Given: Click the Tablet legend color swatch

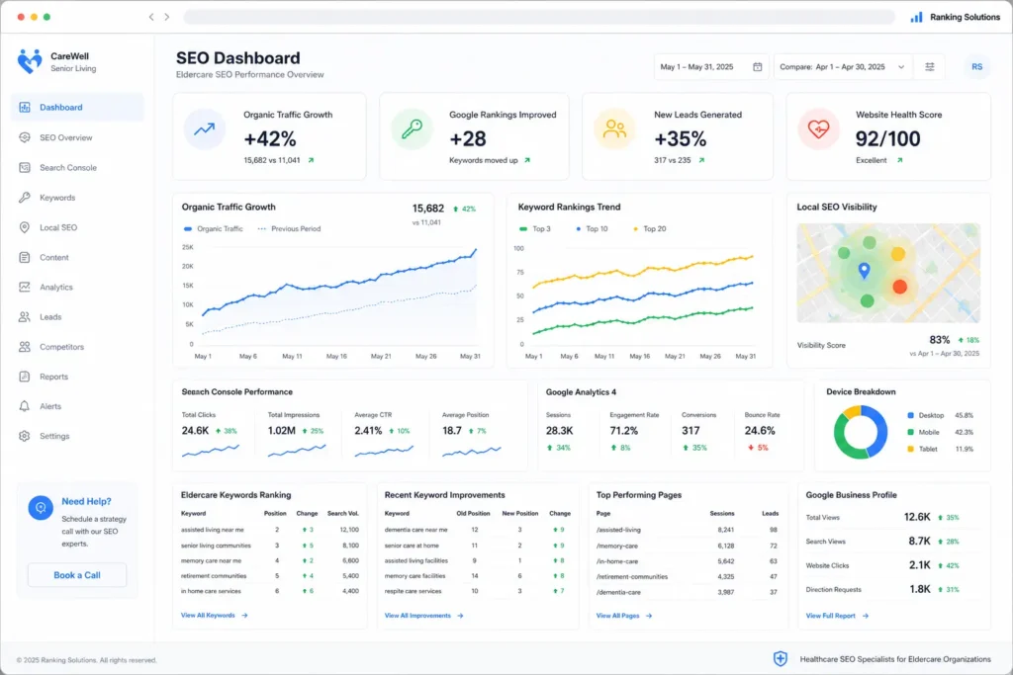Looking at the screenshot, I should tap(910, 449).
